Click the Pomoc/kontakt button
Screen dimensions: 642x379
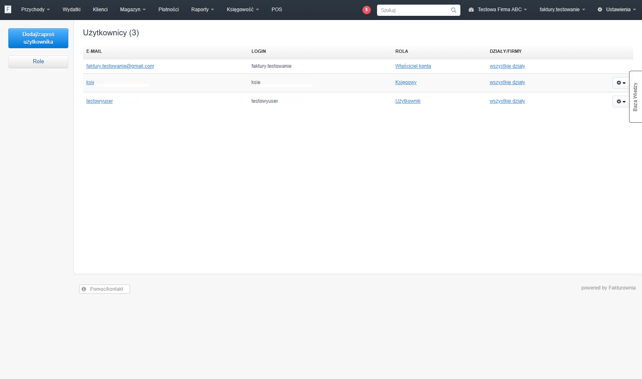click(105, 289)
